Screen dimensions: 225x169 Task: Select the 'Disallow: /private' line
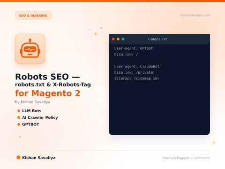[134, 72]
